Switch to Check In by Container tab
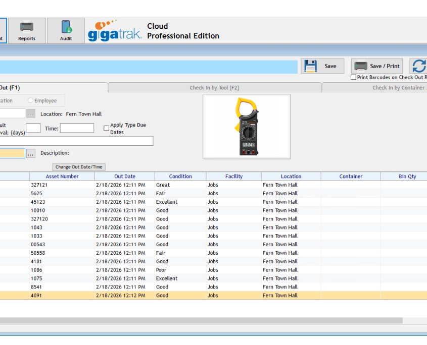427x345 pixels. (398, 88)
